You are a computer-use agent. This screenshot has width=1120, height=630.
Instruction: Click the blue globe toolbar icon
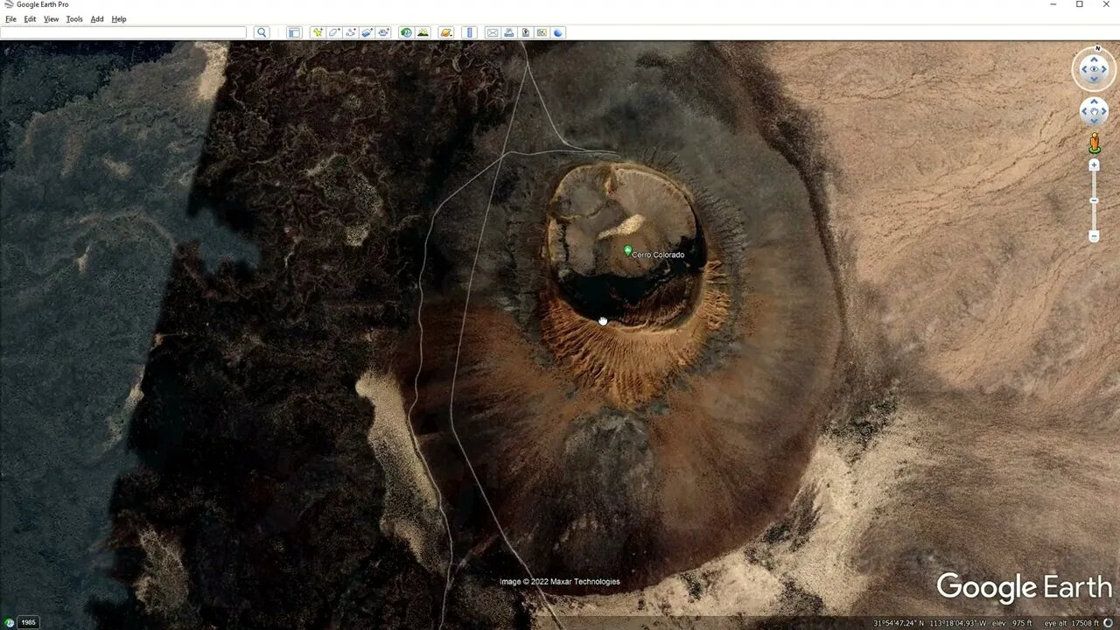point(558,32)
